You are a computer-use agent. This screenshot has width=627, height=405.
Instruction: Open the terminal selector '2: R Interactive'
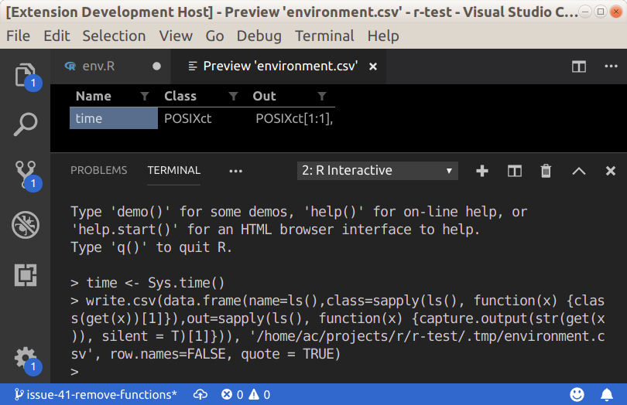click(378, 171)
